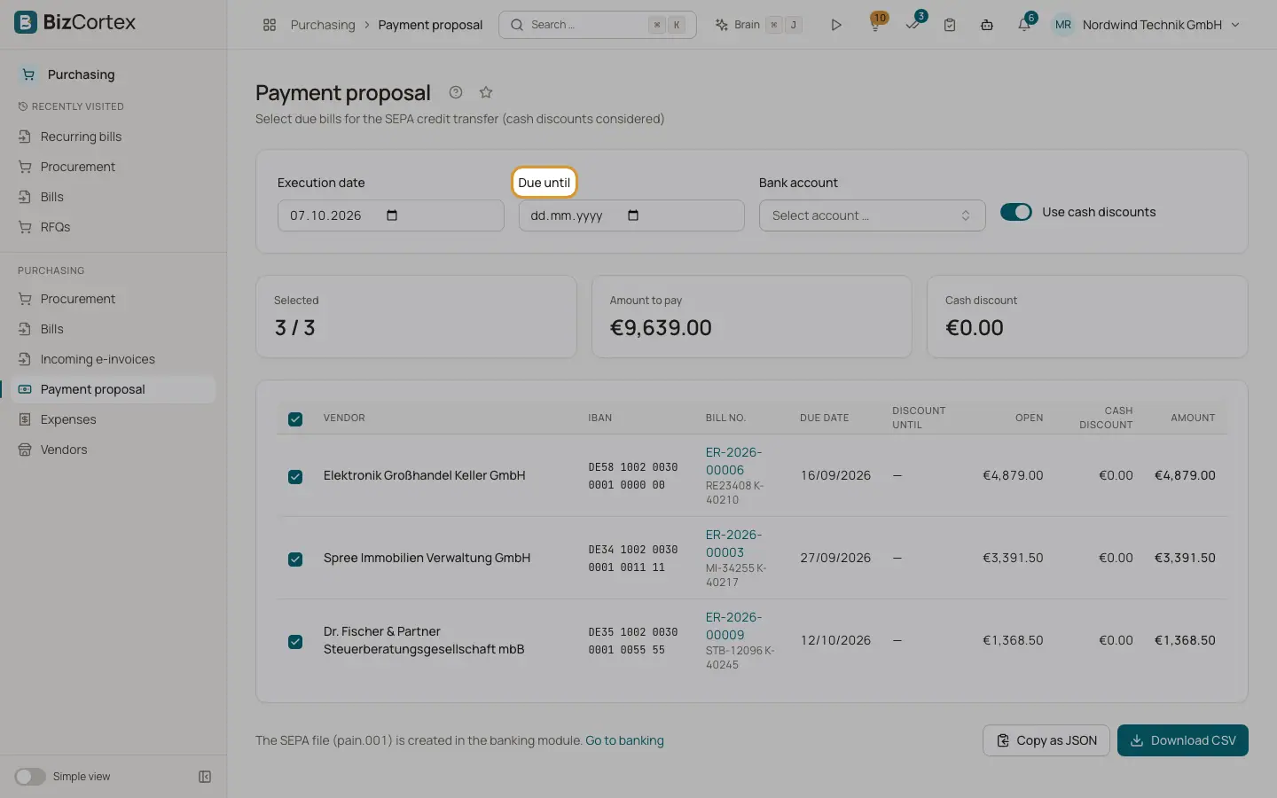Uncheck the Elektronik Großhandel Keller GmbH row
1277x798 pixels.
pos(295,476)
